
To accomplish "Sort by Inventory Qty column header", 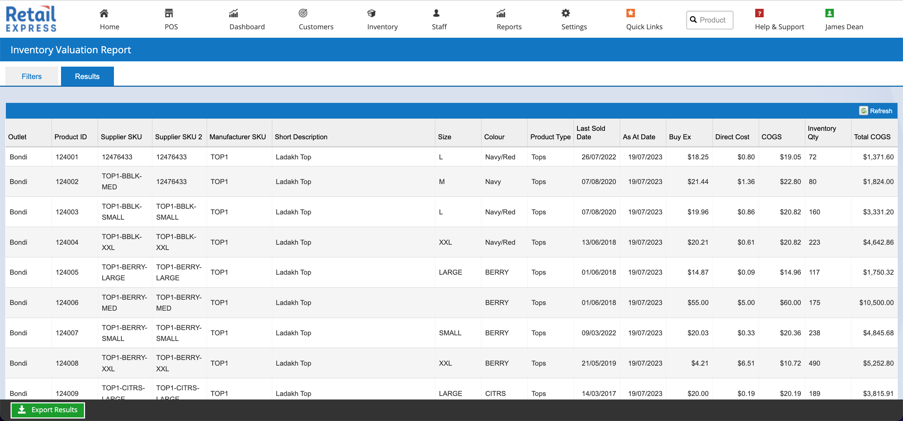I will (x=822, y=133).
